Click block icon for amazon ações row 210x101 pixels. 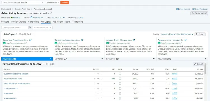[120, 98]
